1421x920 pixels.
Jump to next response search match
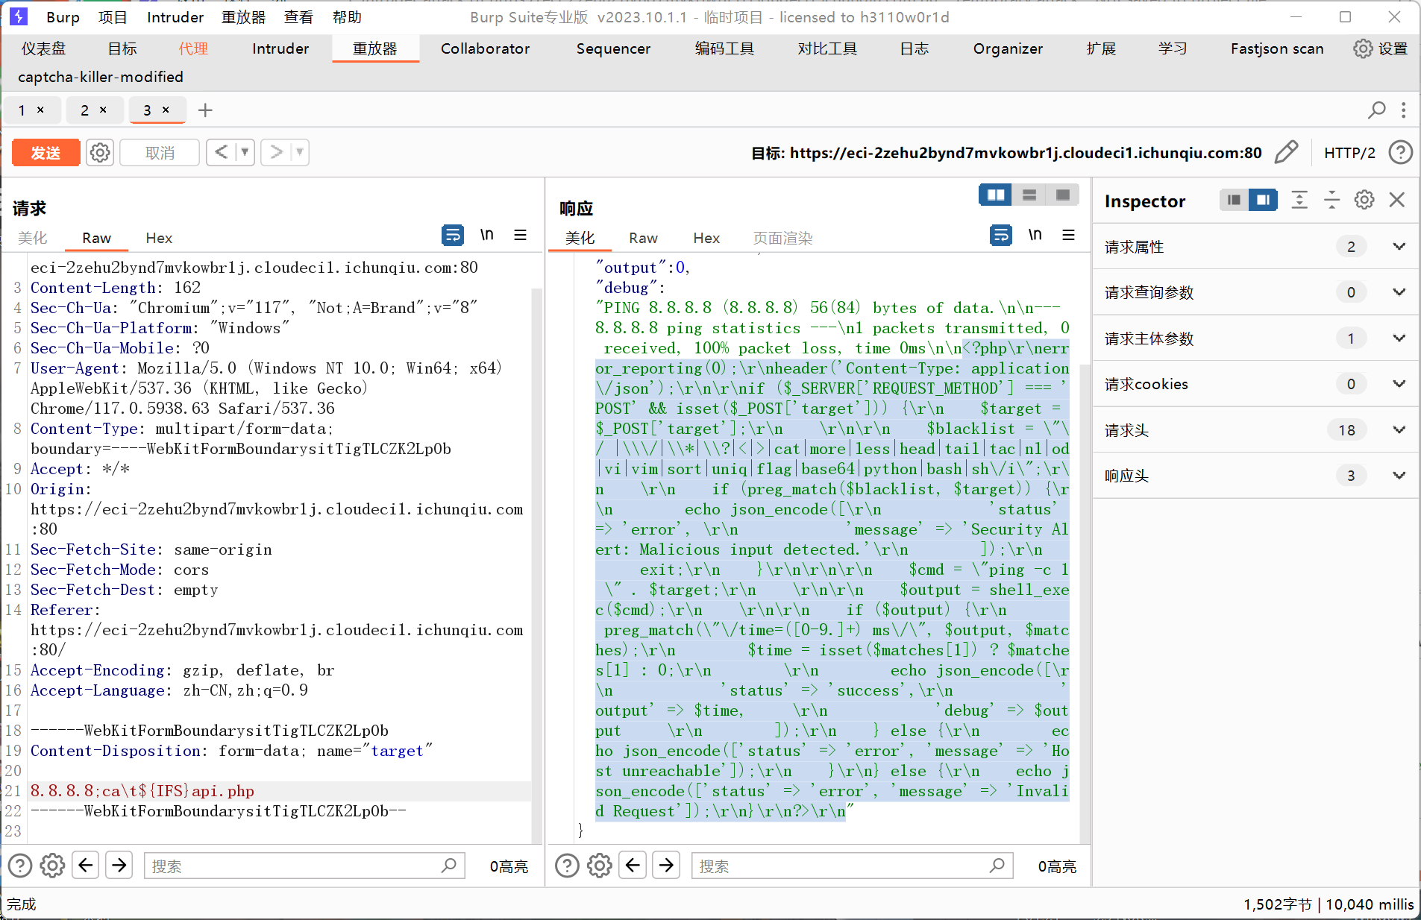(x=667, y=866)
